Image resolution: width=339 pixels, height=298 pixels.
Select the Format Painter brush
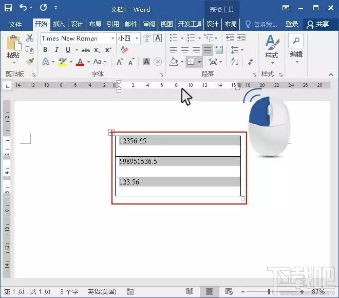coord(30,62)
